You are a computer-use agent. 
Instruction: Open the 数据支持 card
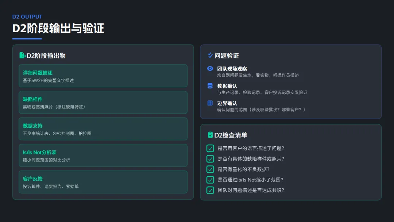tap(103, 129)
